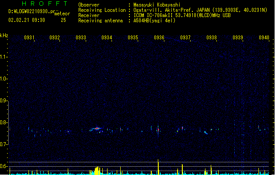Screen dimensions: 275x175
Task: Click the bright red meteor echo near 0933
Action: tap(96, 129)
